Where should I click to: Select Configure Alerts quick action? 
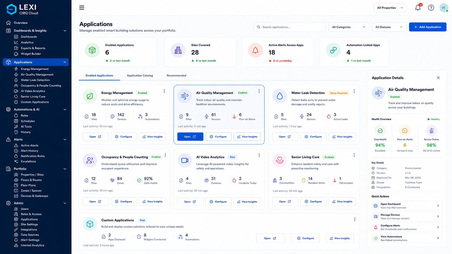click(x=407, y=227)
